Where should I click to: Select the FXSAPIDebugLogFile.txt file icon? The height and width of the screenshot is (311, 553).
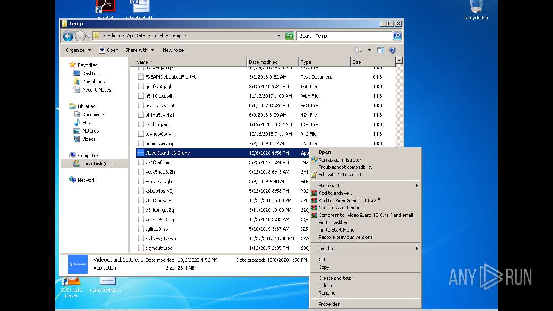point(140,77)
